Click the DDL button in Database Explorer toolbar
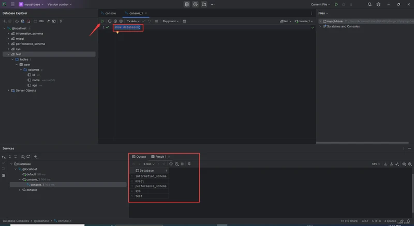 click(x=42, y=21)
